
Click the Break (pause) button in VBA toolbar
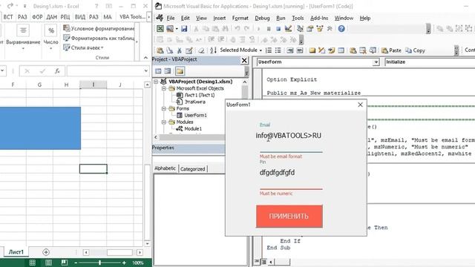(269, 29)
